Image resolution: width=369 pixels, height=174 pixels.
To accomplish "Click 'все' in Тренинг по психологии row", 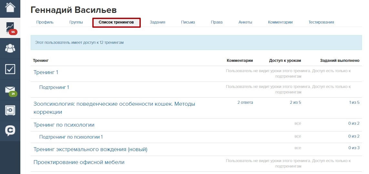I will tap(298, 123).
